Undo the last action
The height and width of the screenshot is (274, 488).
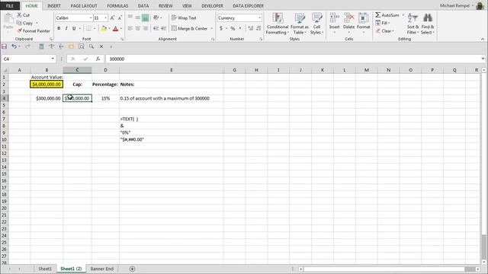[14, 46]
